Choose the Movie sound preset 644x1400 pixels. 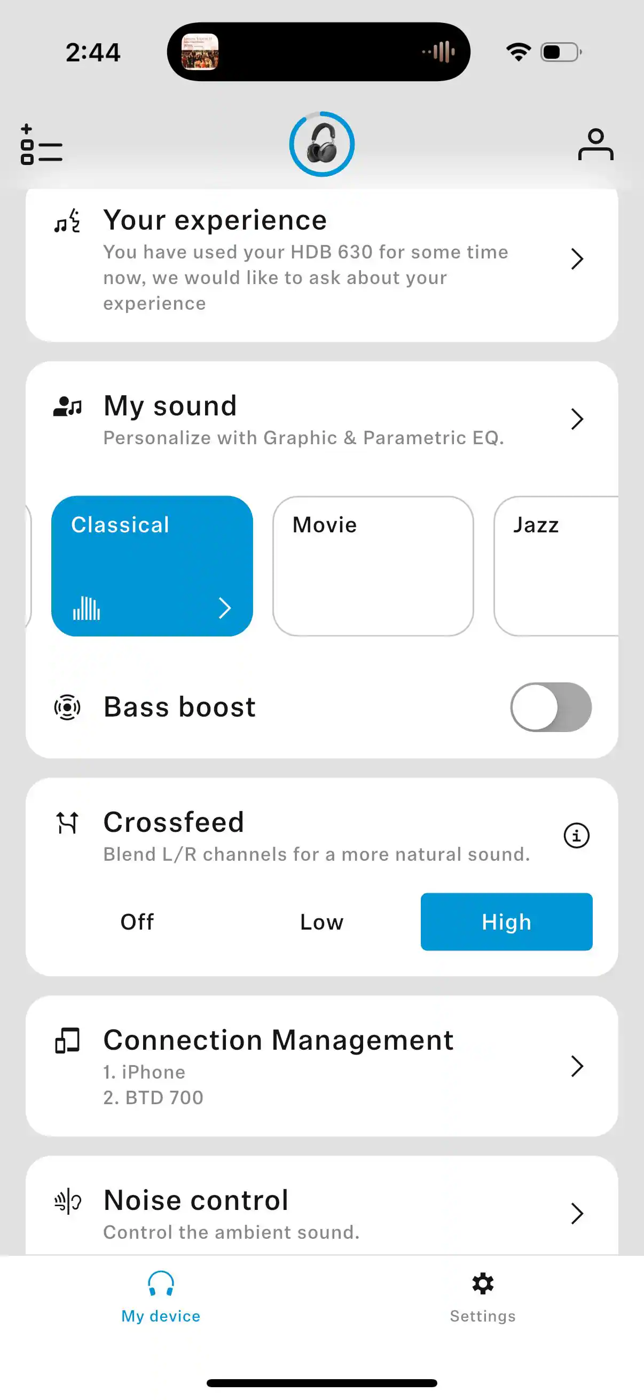[x=373, y=566]
